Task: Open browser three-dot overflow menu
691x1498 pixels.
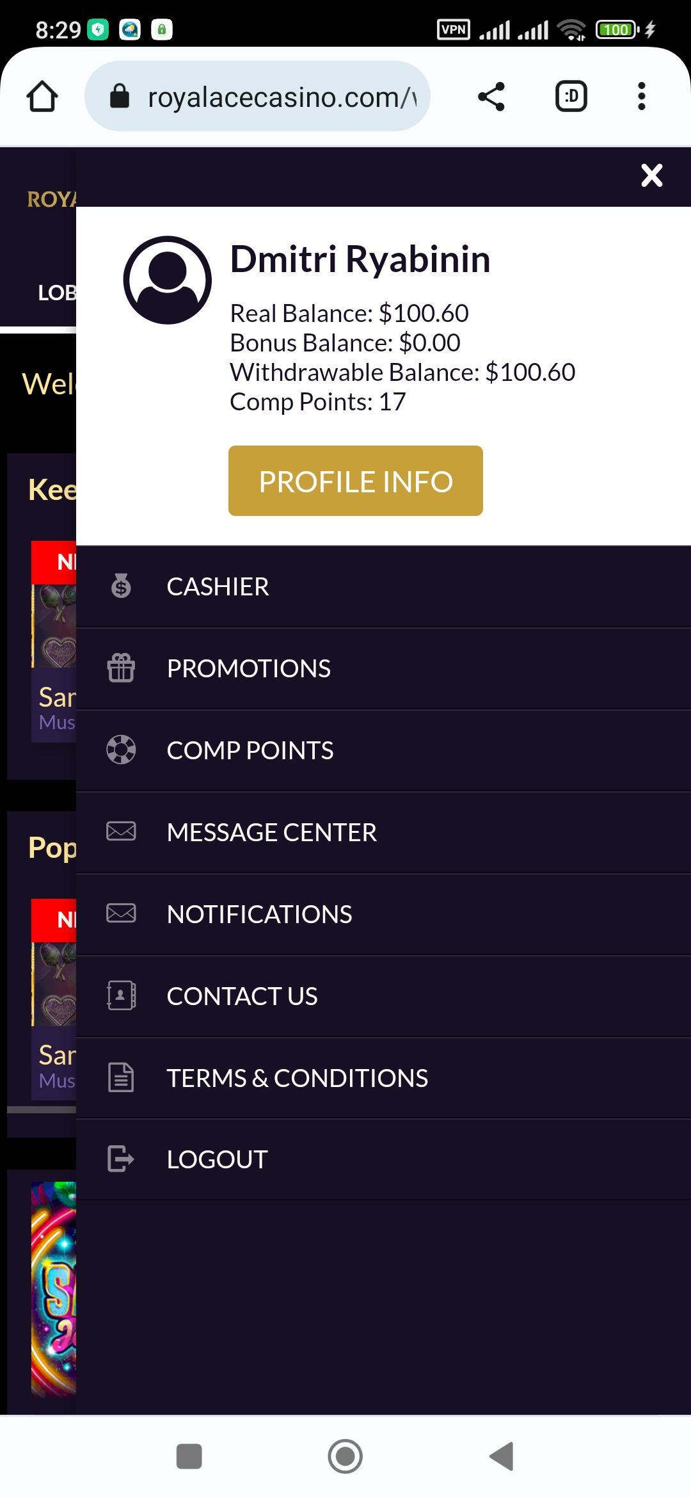Action: pos(641,97)
